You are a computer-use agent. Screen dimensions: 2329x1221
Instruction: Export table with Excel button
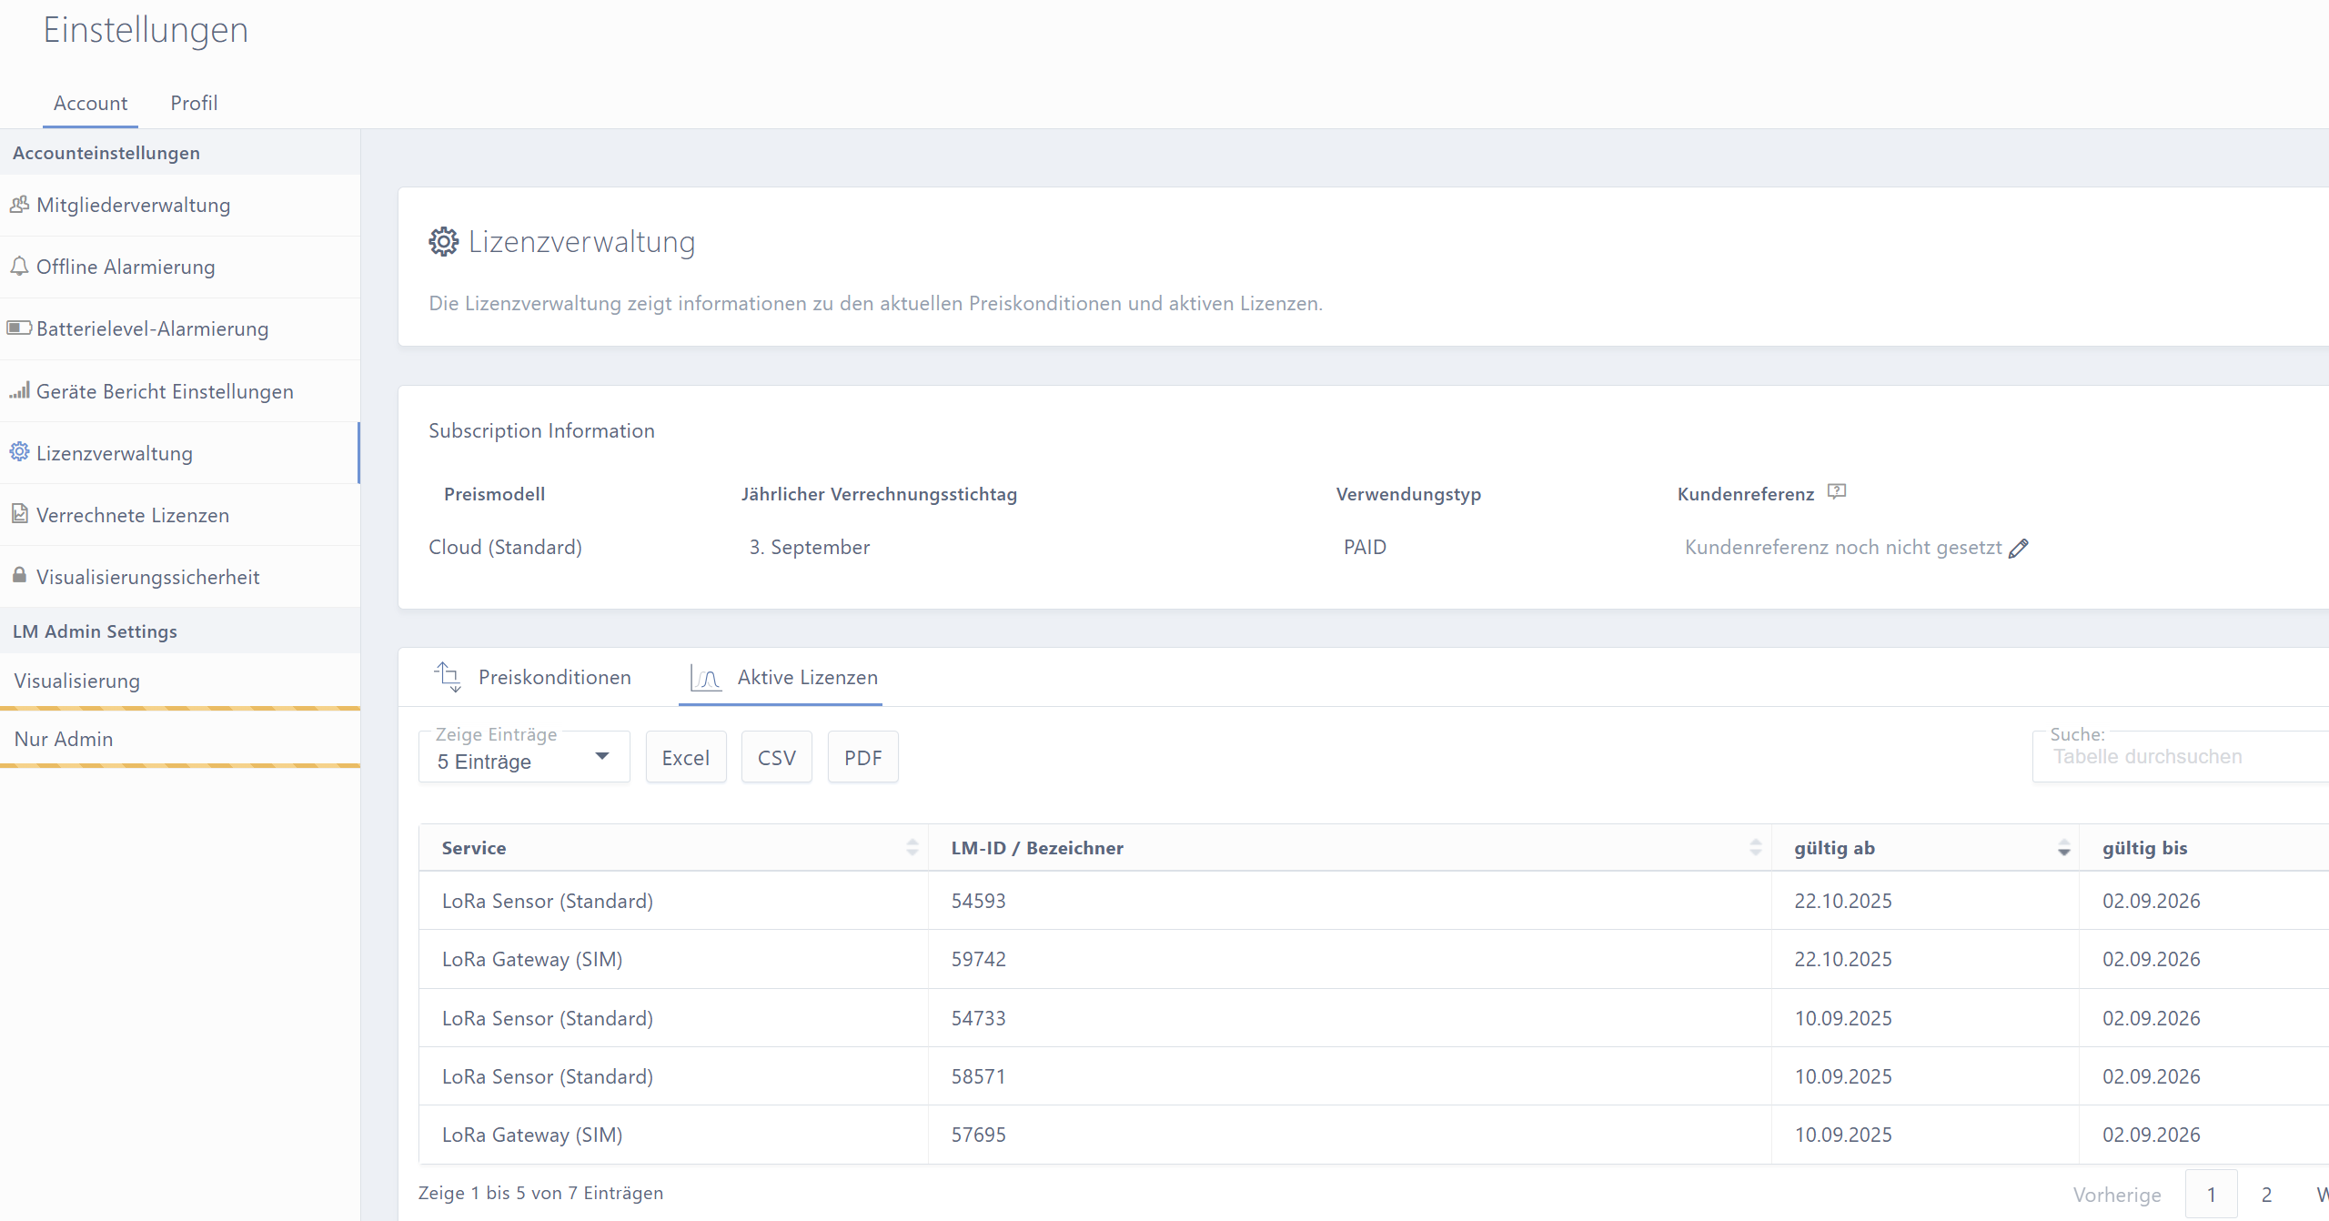tap(685, 758)
